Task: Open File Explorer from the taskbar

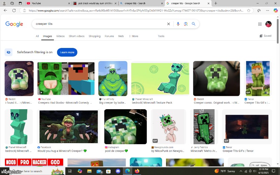Action: 89,171
